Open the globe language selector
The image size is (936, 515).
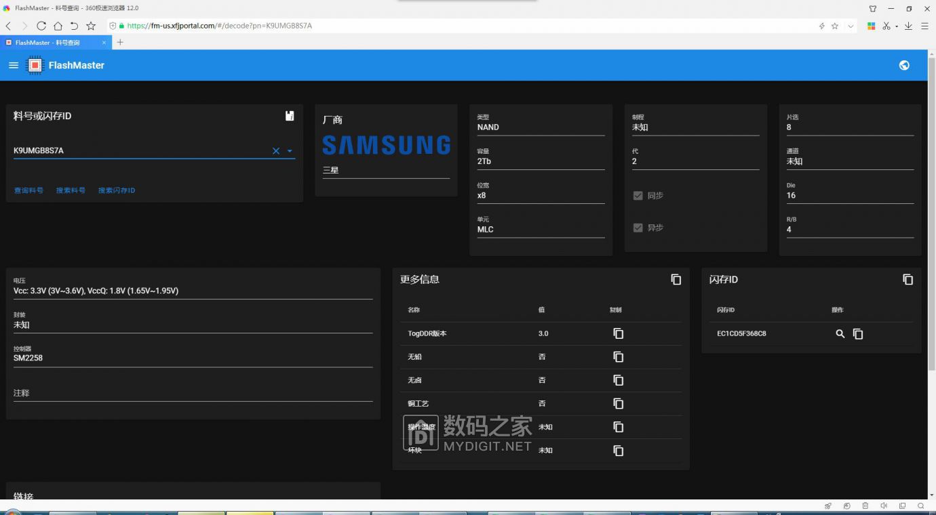pos(904,65)
